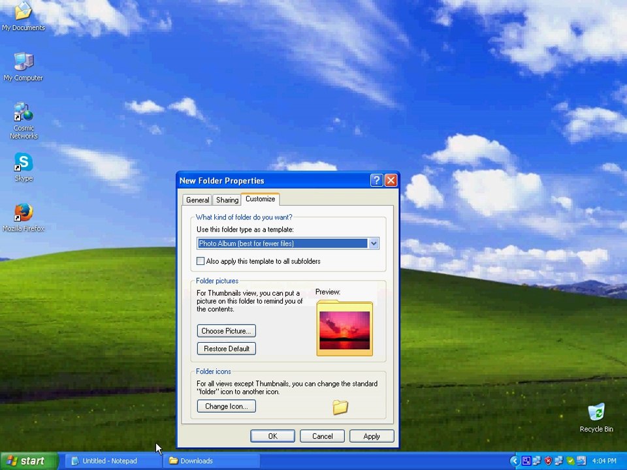Click the red security shield tray icon
627x470 pixels.
[548, 461]
